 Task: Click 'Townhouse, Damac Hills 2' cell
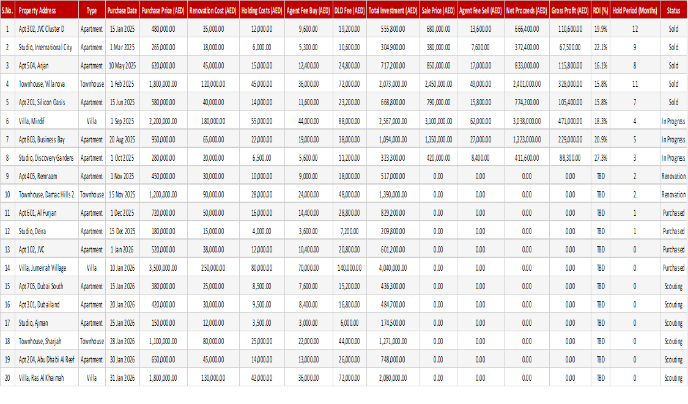click(46, 194)
